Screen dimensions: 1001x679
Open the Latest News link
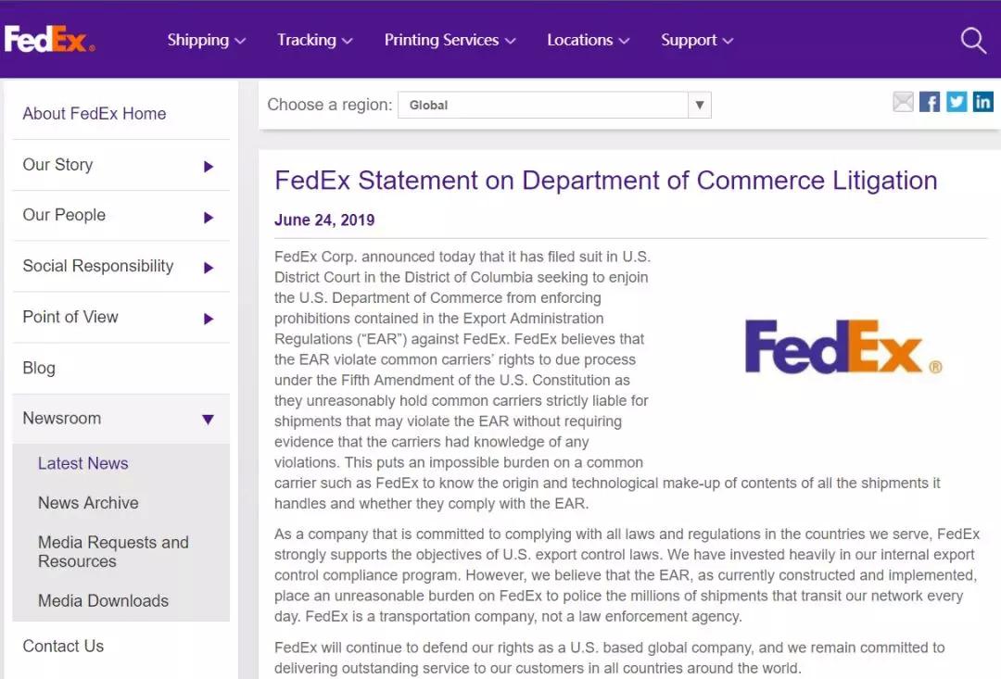pyautogui.click(x=83, y=463)
